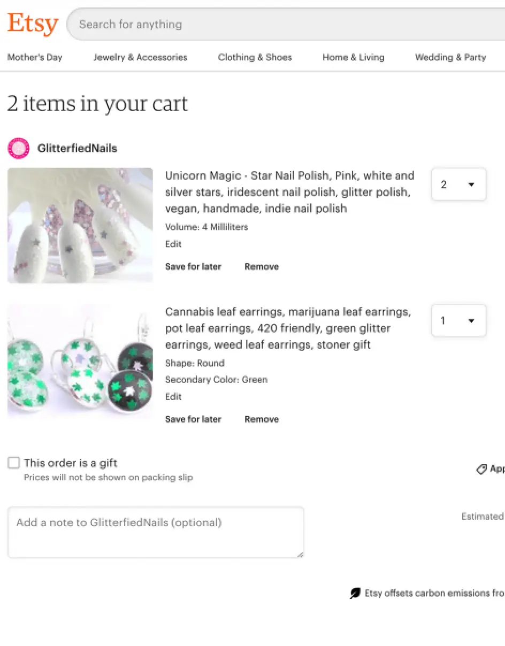Viewport: 505px width, 646px height.
Task: Edit the Unicorn Magic nail polish options
Action: [173, 244]
